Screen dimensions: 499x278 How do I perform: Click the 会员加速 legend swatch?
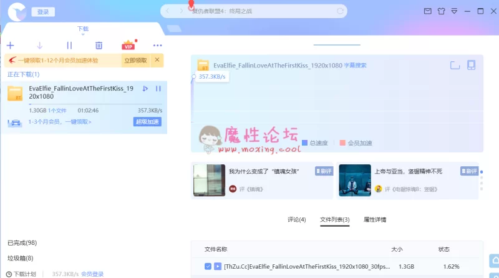[342, 143]
